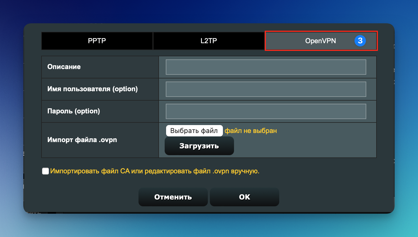Screen dimensions: 418x237
Task: Focus the Описание input field
Action: click(266, 67)
